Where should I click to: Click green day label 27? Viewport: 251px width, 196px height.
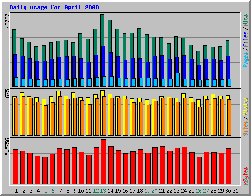[206, 191]
